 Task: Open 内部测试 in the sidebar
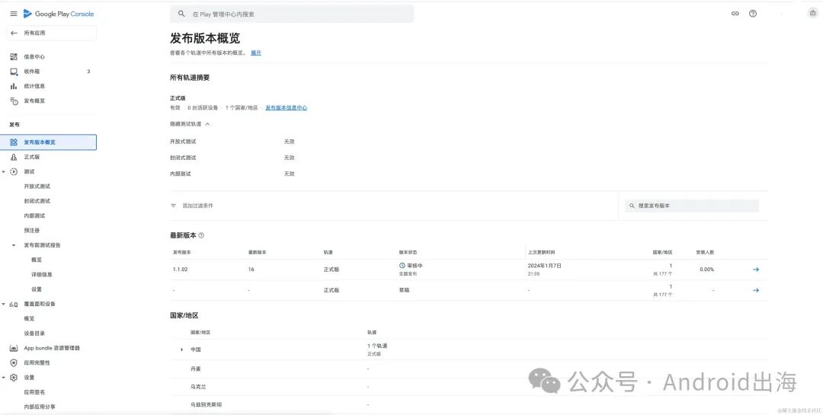[x=34, y=215]
